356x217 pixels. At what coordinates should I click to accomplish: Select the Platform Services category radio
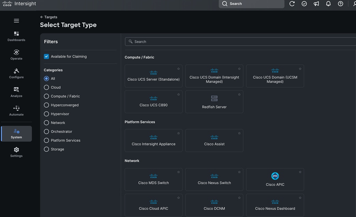click(46, 140)
